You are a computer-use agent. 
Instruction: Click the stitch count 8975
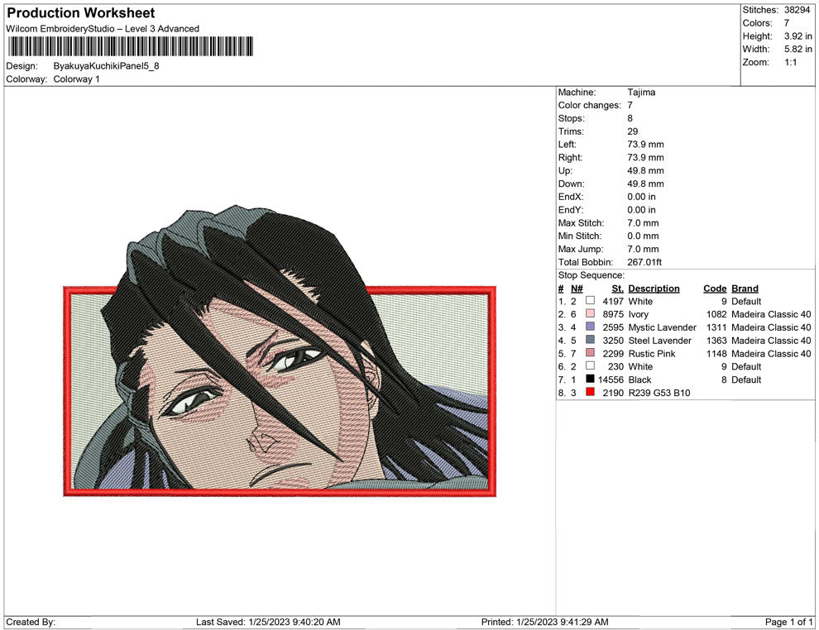point(613,314)
